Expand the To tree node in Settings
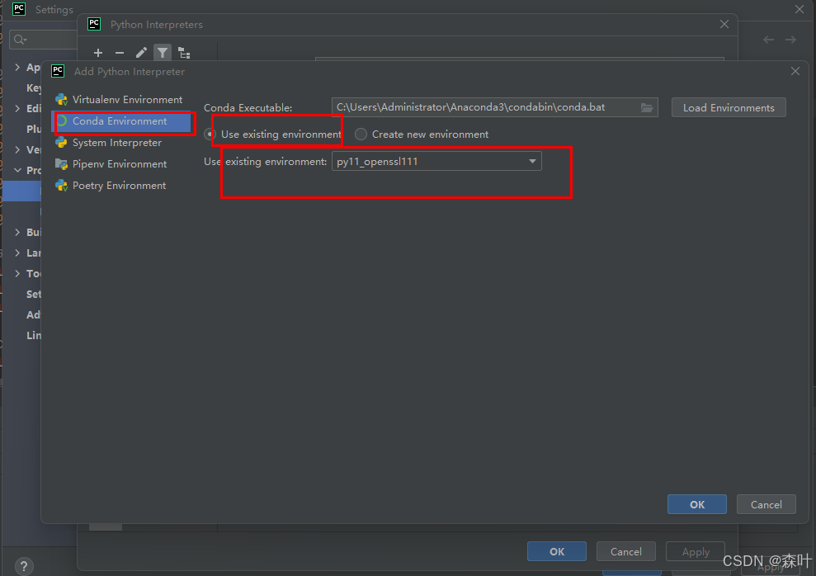816x576 pixels. point(17,274)
